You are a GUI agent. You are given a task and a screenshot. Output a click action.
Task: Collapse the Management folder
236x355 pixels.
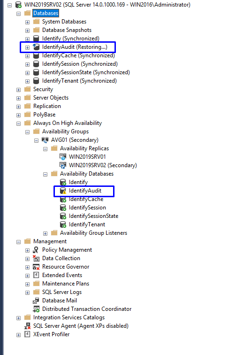coord(19,242)
